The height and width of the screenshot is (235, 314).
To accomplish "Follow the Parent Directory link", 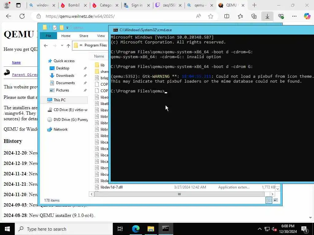I will click(x=25, y=75).
